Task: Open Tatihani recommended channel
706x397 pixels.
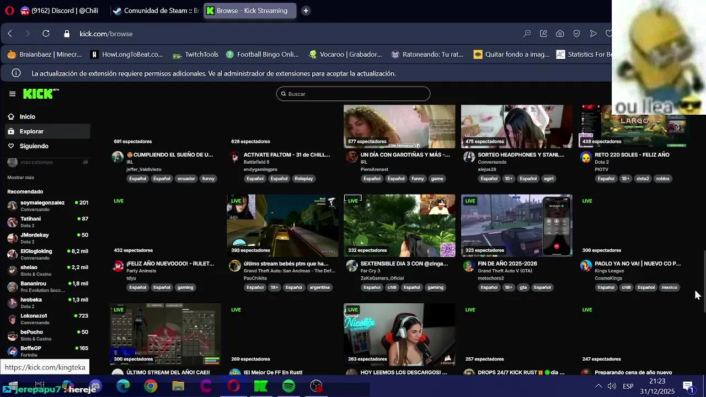Action: point(47,222)
